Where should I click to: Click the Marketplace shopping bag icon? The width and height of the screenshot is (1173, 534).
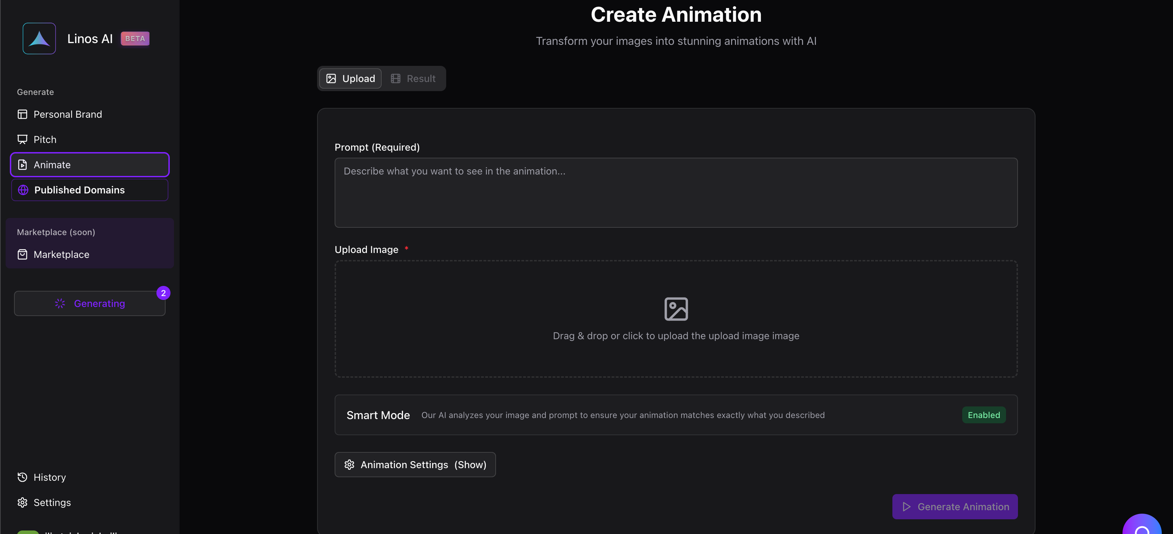(x=22, y=254)
